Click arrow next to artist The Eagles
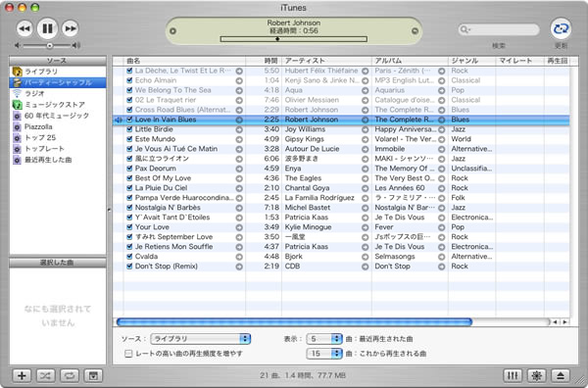588x388 pixels. point(365,178)
